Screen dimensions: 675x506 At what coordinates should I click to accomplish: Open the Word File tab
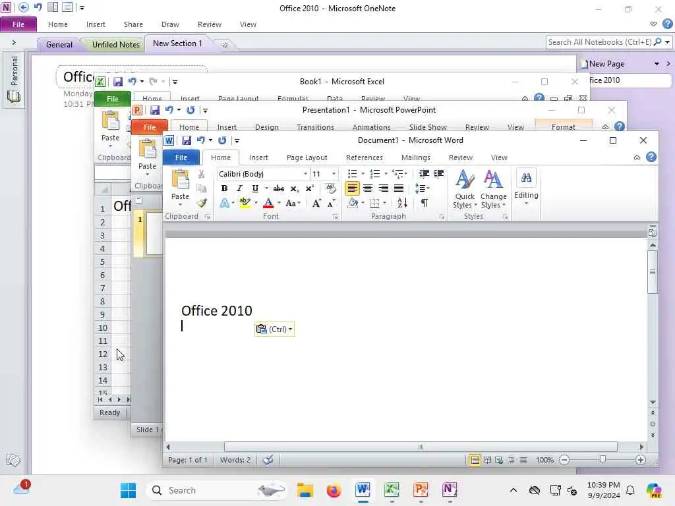click(x=181, y=157)
